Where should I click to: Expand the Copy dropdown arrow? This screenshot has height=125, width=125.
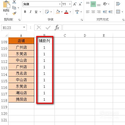click(x=18, y=8)
